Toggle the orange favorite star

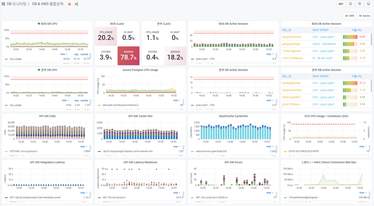(69, 4)
